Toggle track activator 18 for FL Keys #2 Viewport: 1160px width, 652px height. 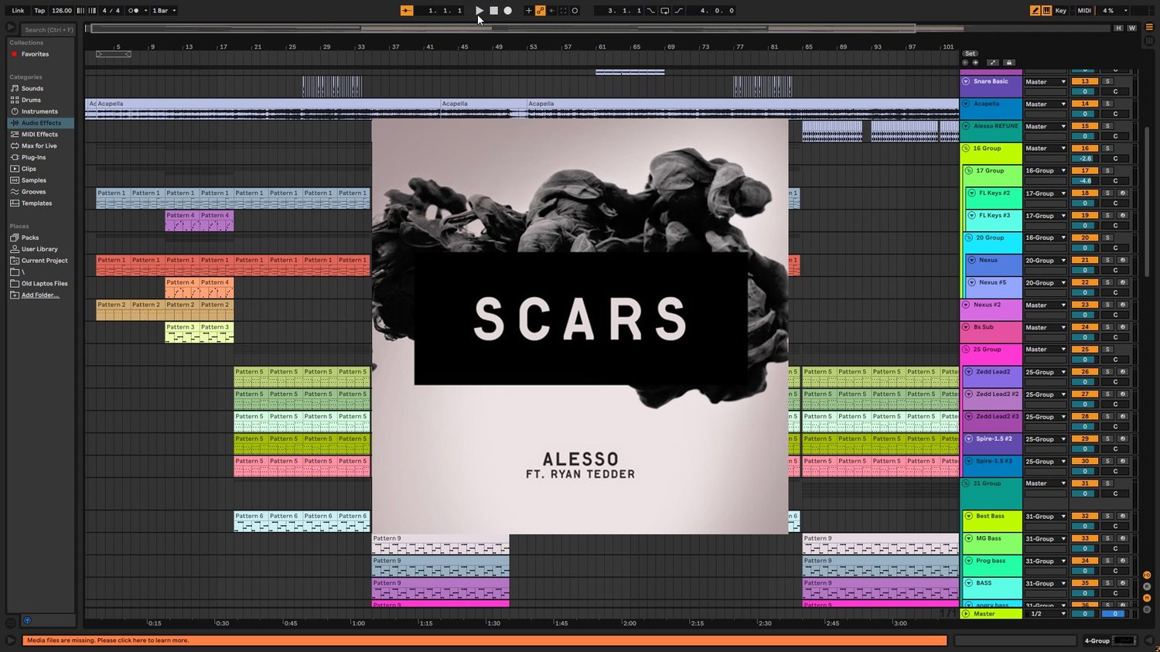(x=1085, y=193)
